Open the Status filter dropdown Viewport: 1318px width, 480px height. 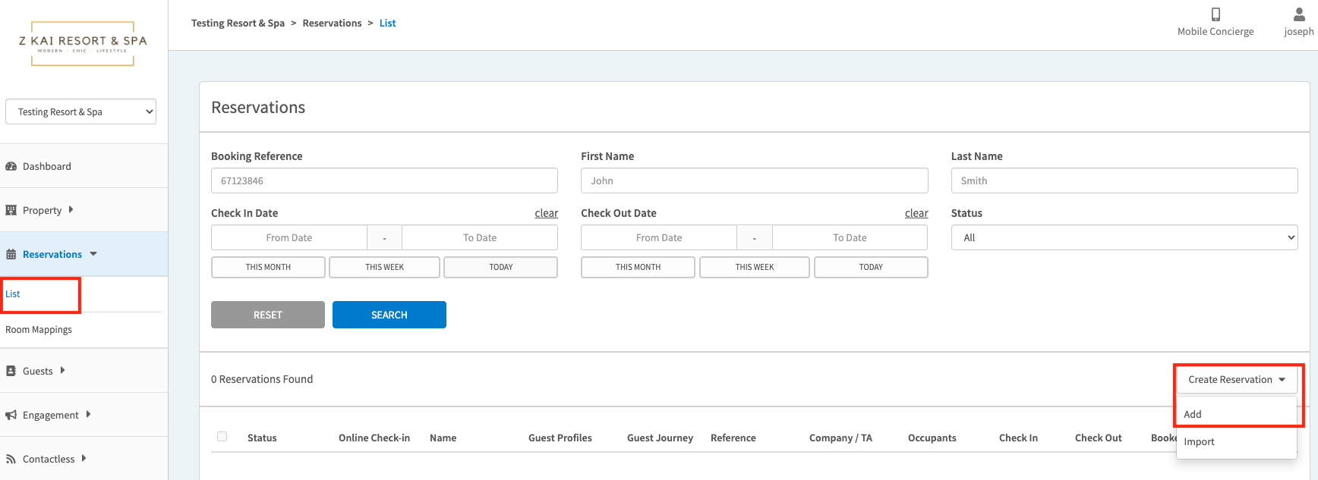click(1124, 237)
